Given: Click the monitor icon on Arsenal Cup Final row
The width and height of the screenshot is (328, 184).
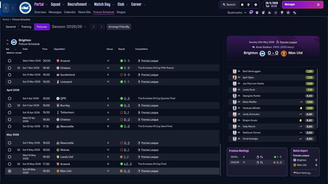Looking at the screenshot, I should pyautogui.click(x=18, y=164).
